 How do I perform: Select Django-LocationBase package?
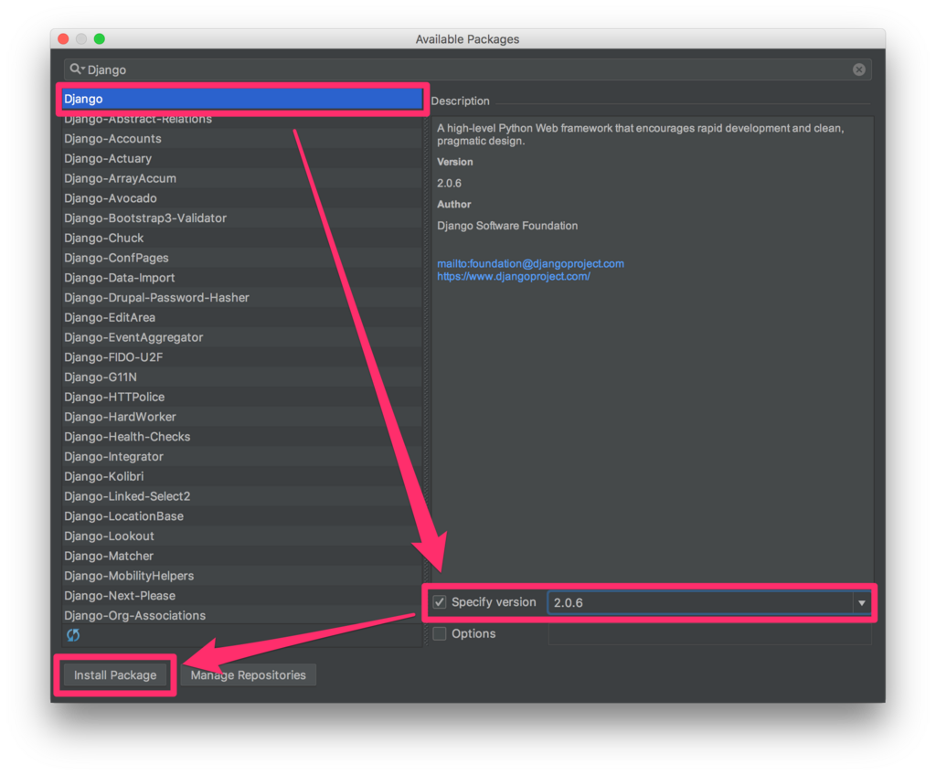tap(241, 515)
